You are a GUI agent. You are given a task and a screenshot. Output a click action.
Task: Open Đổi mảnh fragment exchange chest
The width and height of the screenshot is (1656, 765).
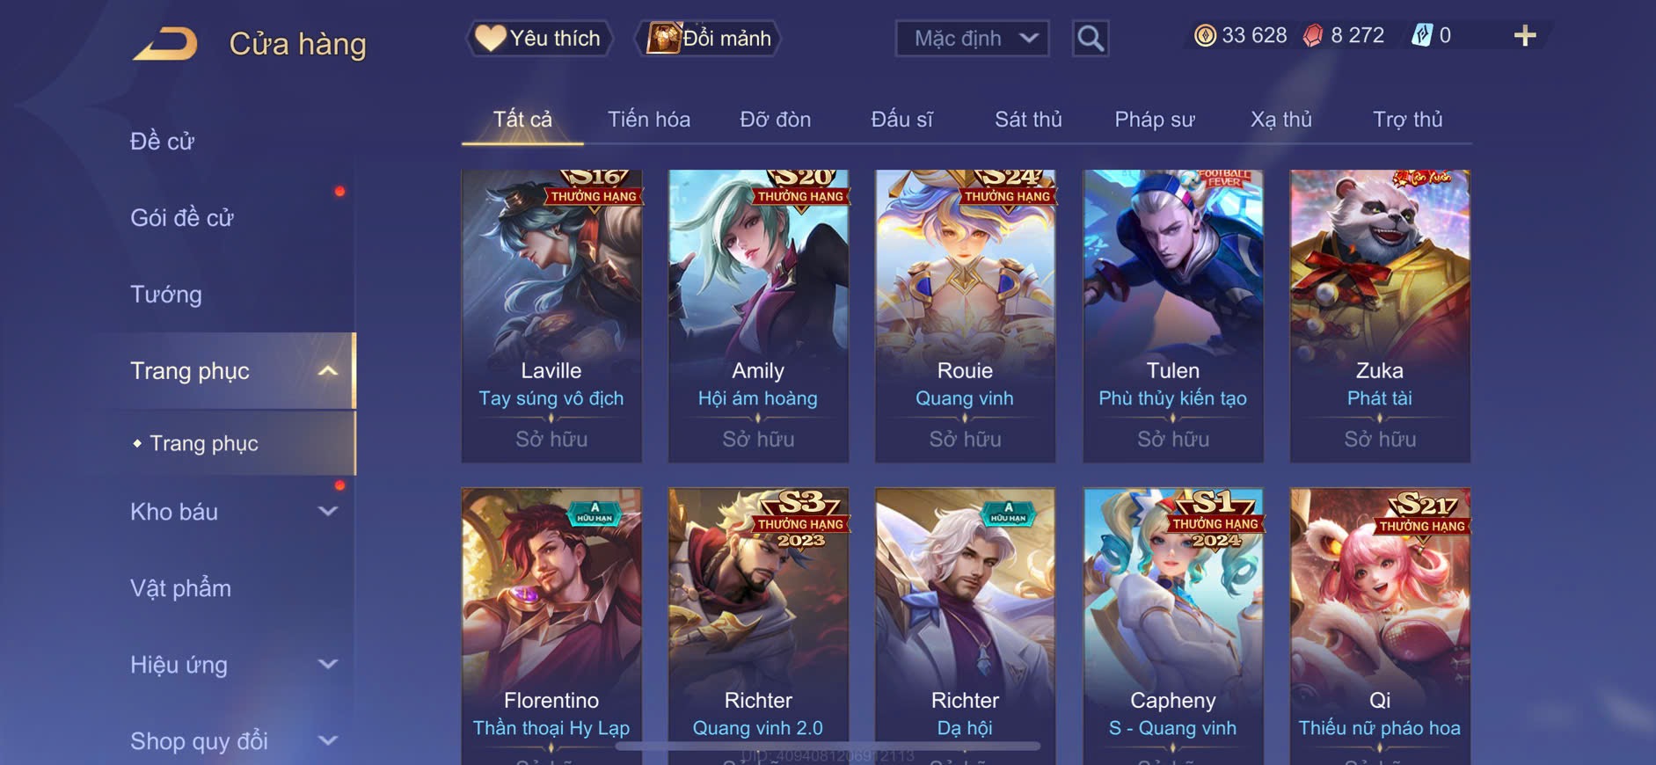click(708, 39)
